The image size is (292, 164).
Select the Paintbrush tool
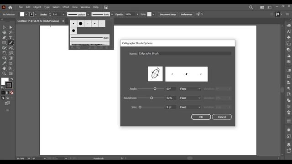coord(11,43)
